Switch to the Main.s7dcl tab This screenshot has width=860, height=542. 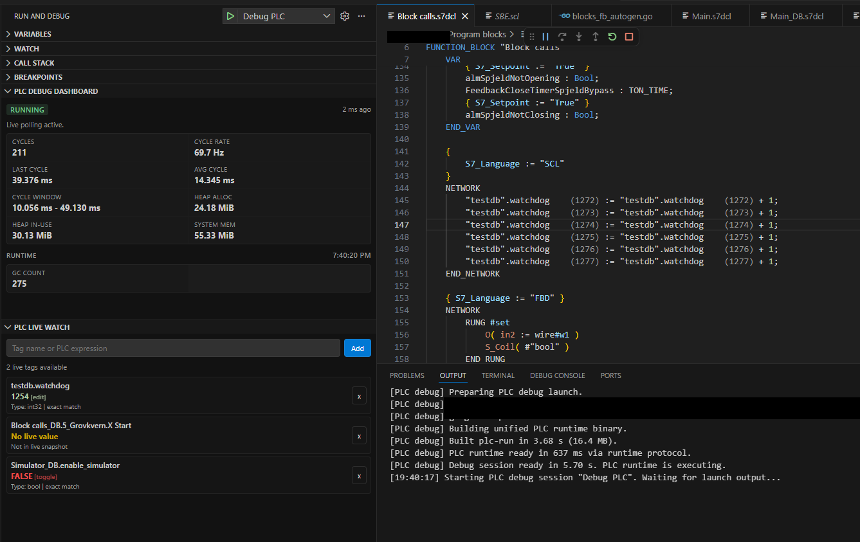point(711,16)
